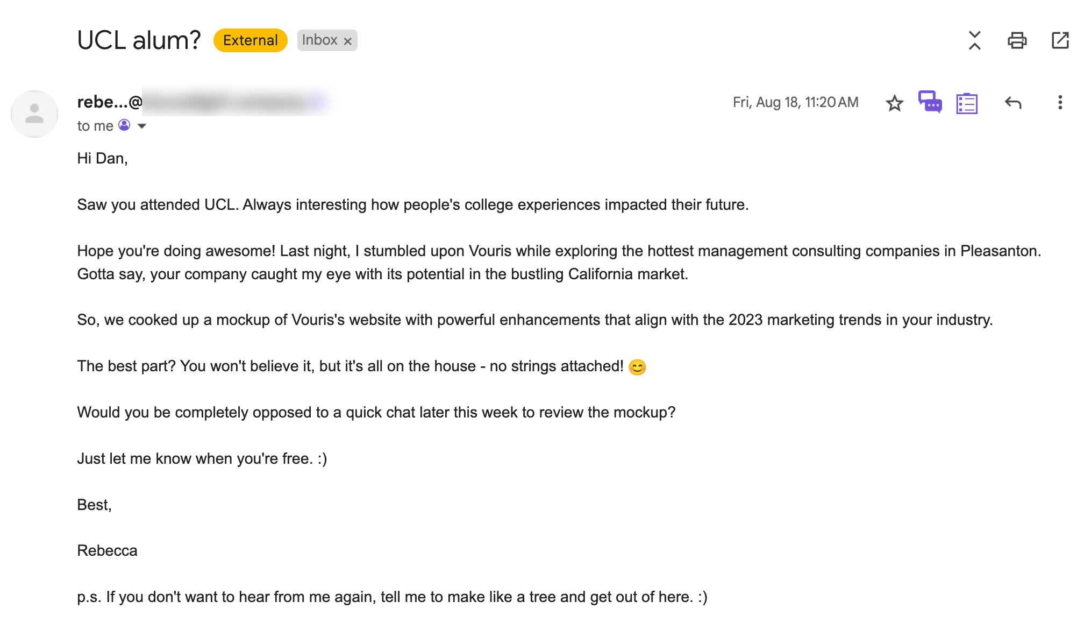Click the 'to me' recipient text

click(x=96, y=125)
